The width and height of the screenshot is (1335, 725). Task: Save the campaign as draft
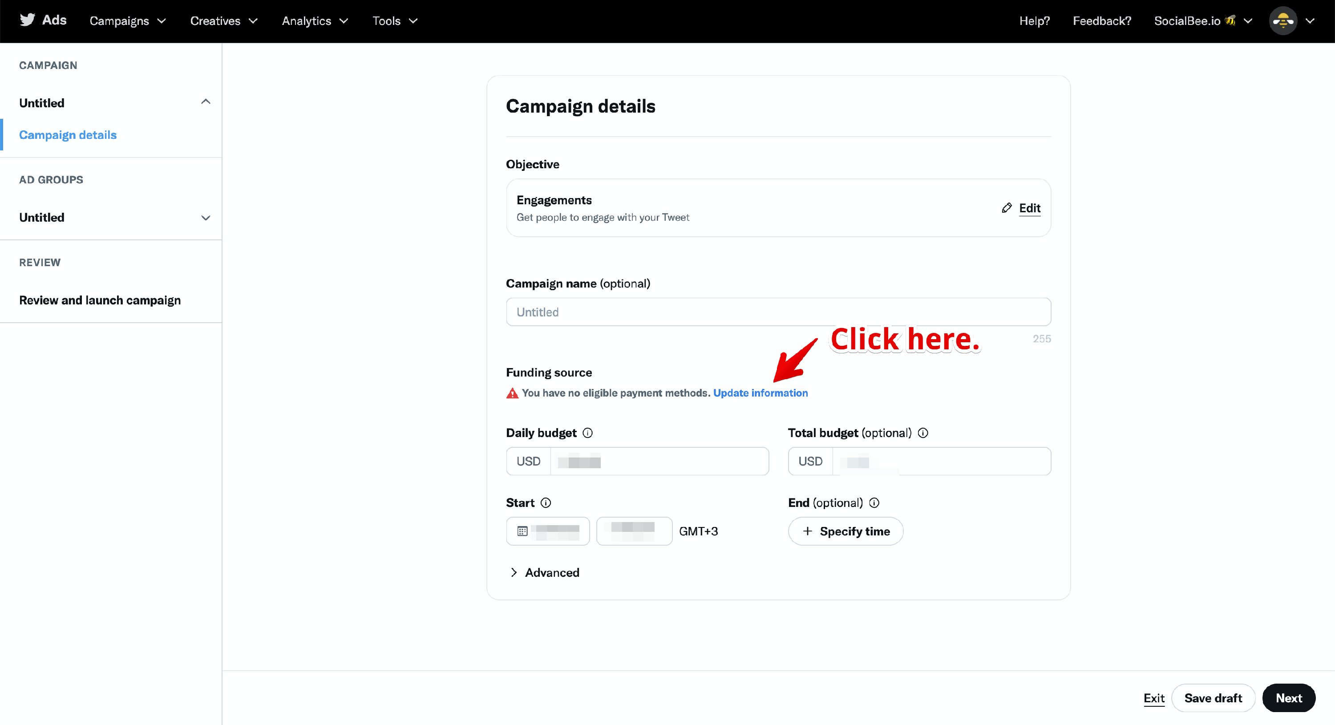[x=1213, y=698]
